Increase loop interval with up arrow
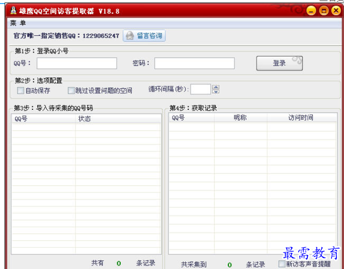This screenshot has height=269, width=344. pos(216,87)
